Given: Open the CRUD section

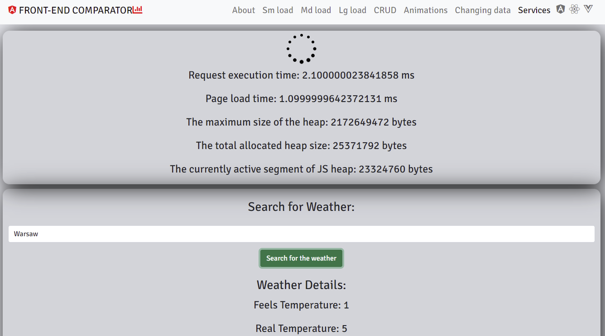Looking at the screenshot, I should point(385,10).
